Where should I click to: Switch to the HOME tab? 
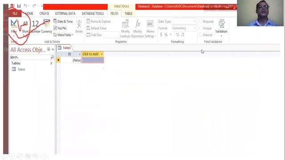coord(29,13)
